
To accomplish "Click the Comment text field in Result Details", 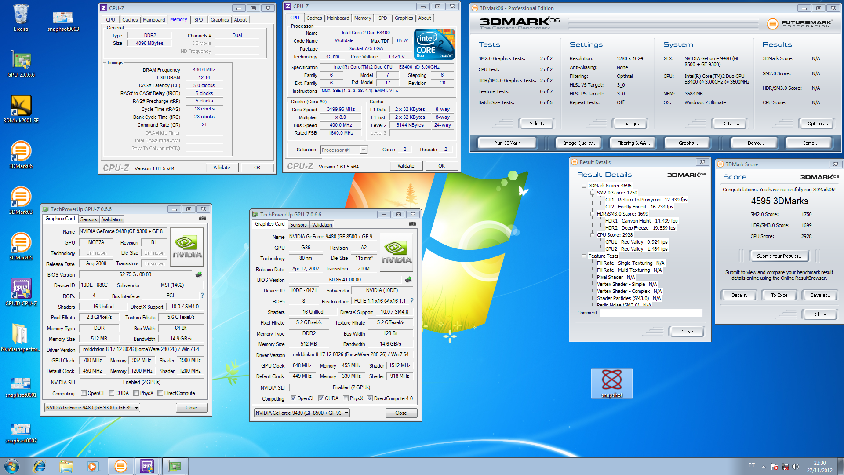I will (651, 313).
